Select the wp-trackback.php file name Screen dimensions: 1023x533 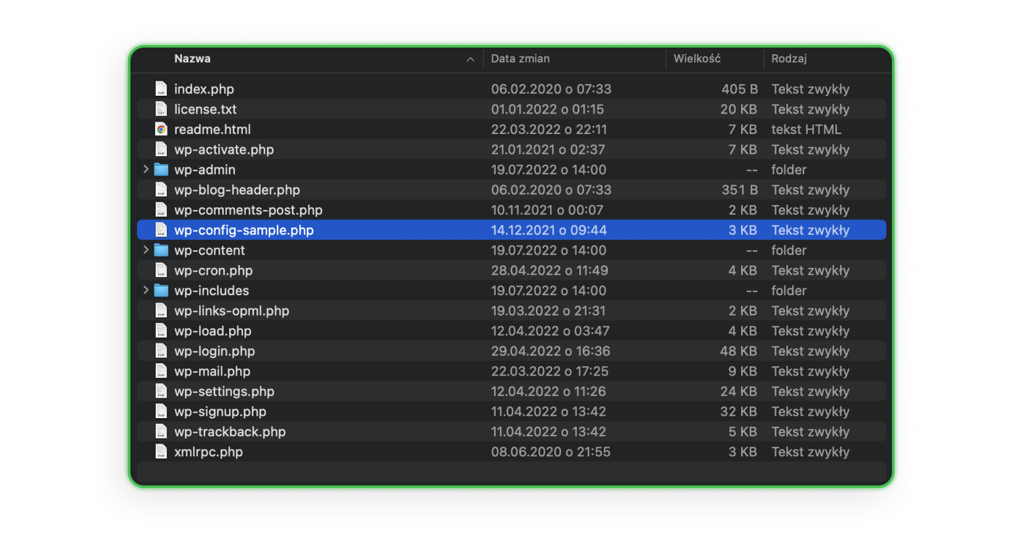(x=230, y=432)
